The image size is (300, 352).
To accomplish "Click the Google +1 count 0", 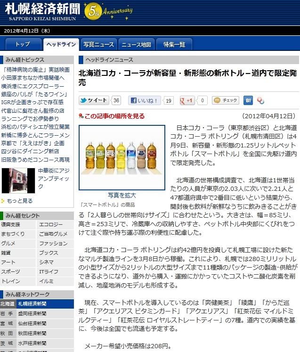I will coord(202,100).
